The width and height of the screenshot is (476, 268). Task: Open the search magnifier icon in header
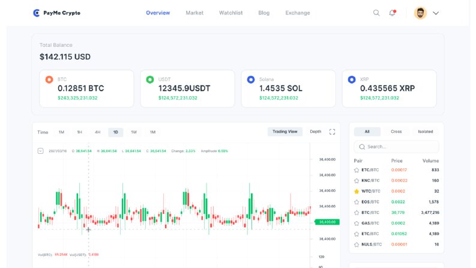point(376,13)
